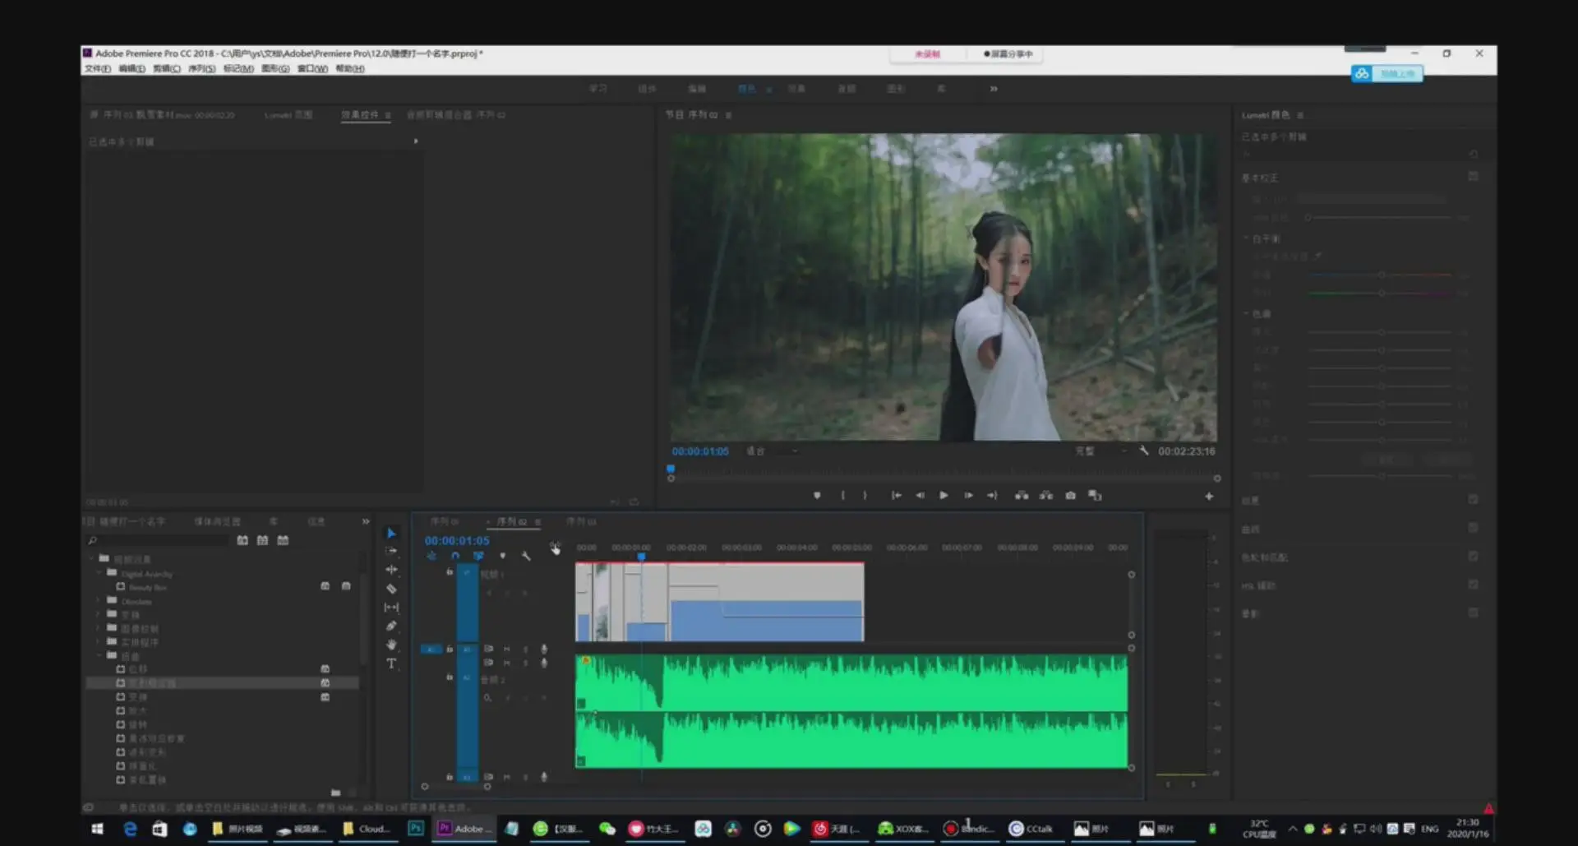Toggle the voice-over microphone on track A1
Screen dimensions: 1578x846
(544, 650)
